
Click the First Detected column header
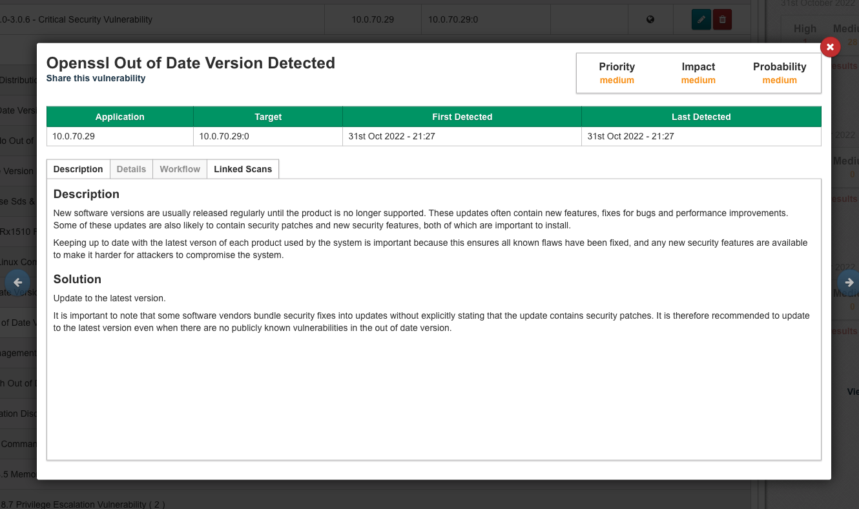tap(462, 117)
